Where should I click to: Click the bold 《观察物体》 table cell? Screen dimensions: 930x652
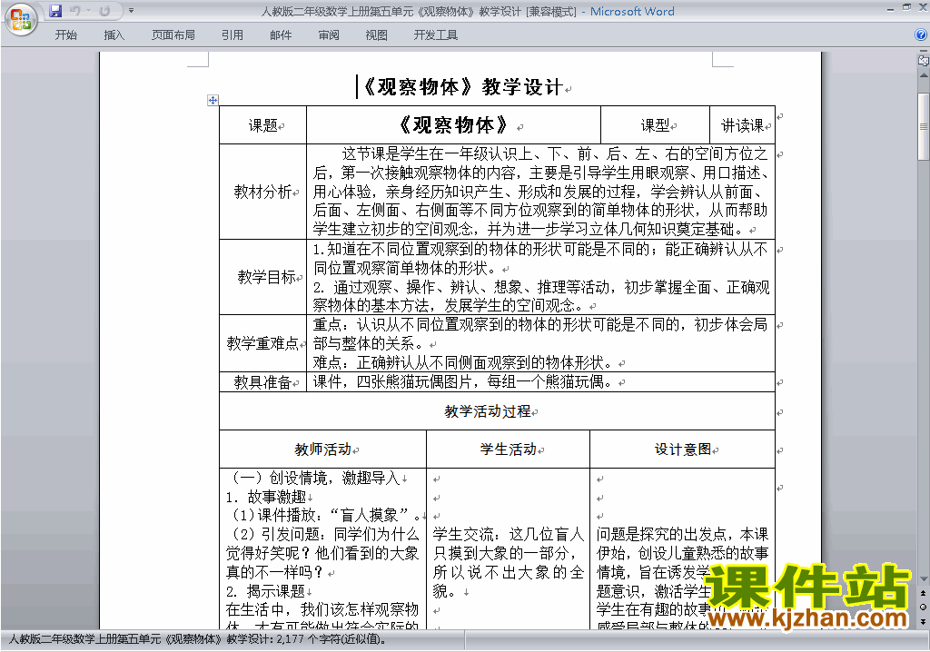[454, 125]
